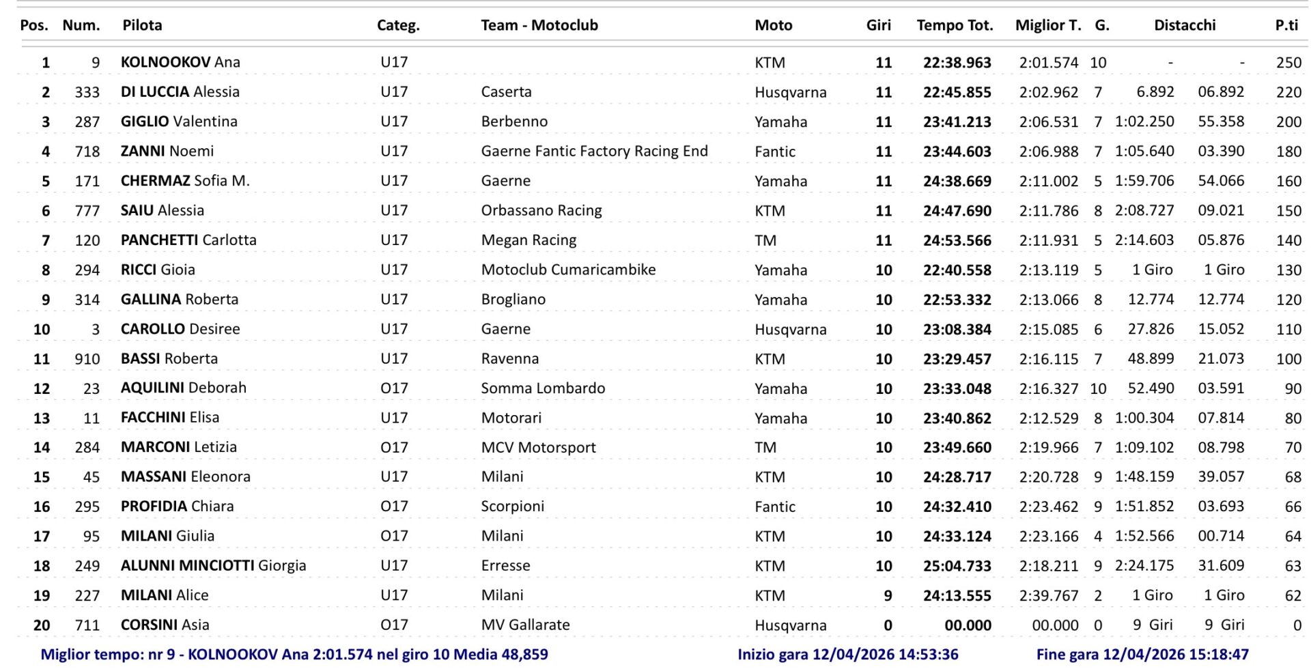1311x671 pixels.
Task: Select rider DI LUCCIA Alessia
Action: click(x=180, y=92)
